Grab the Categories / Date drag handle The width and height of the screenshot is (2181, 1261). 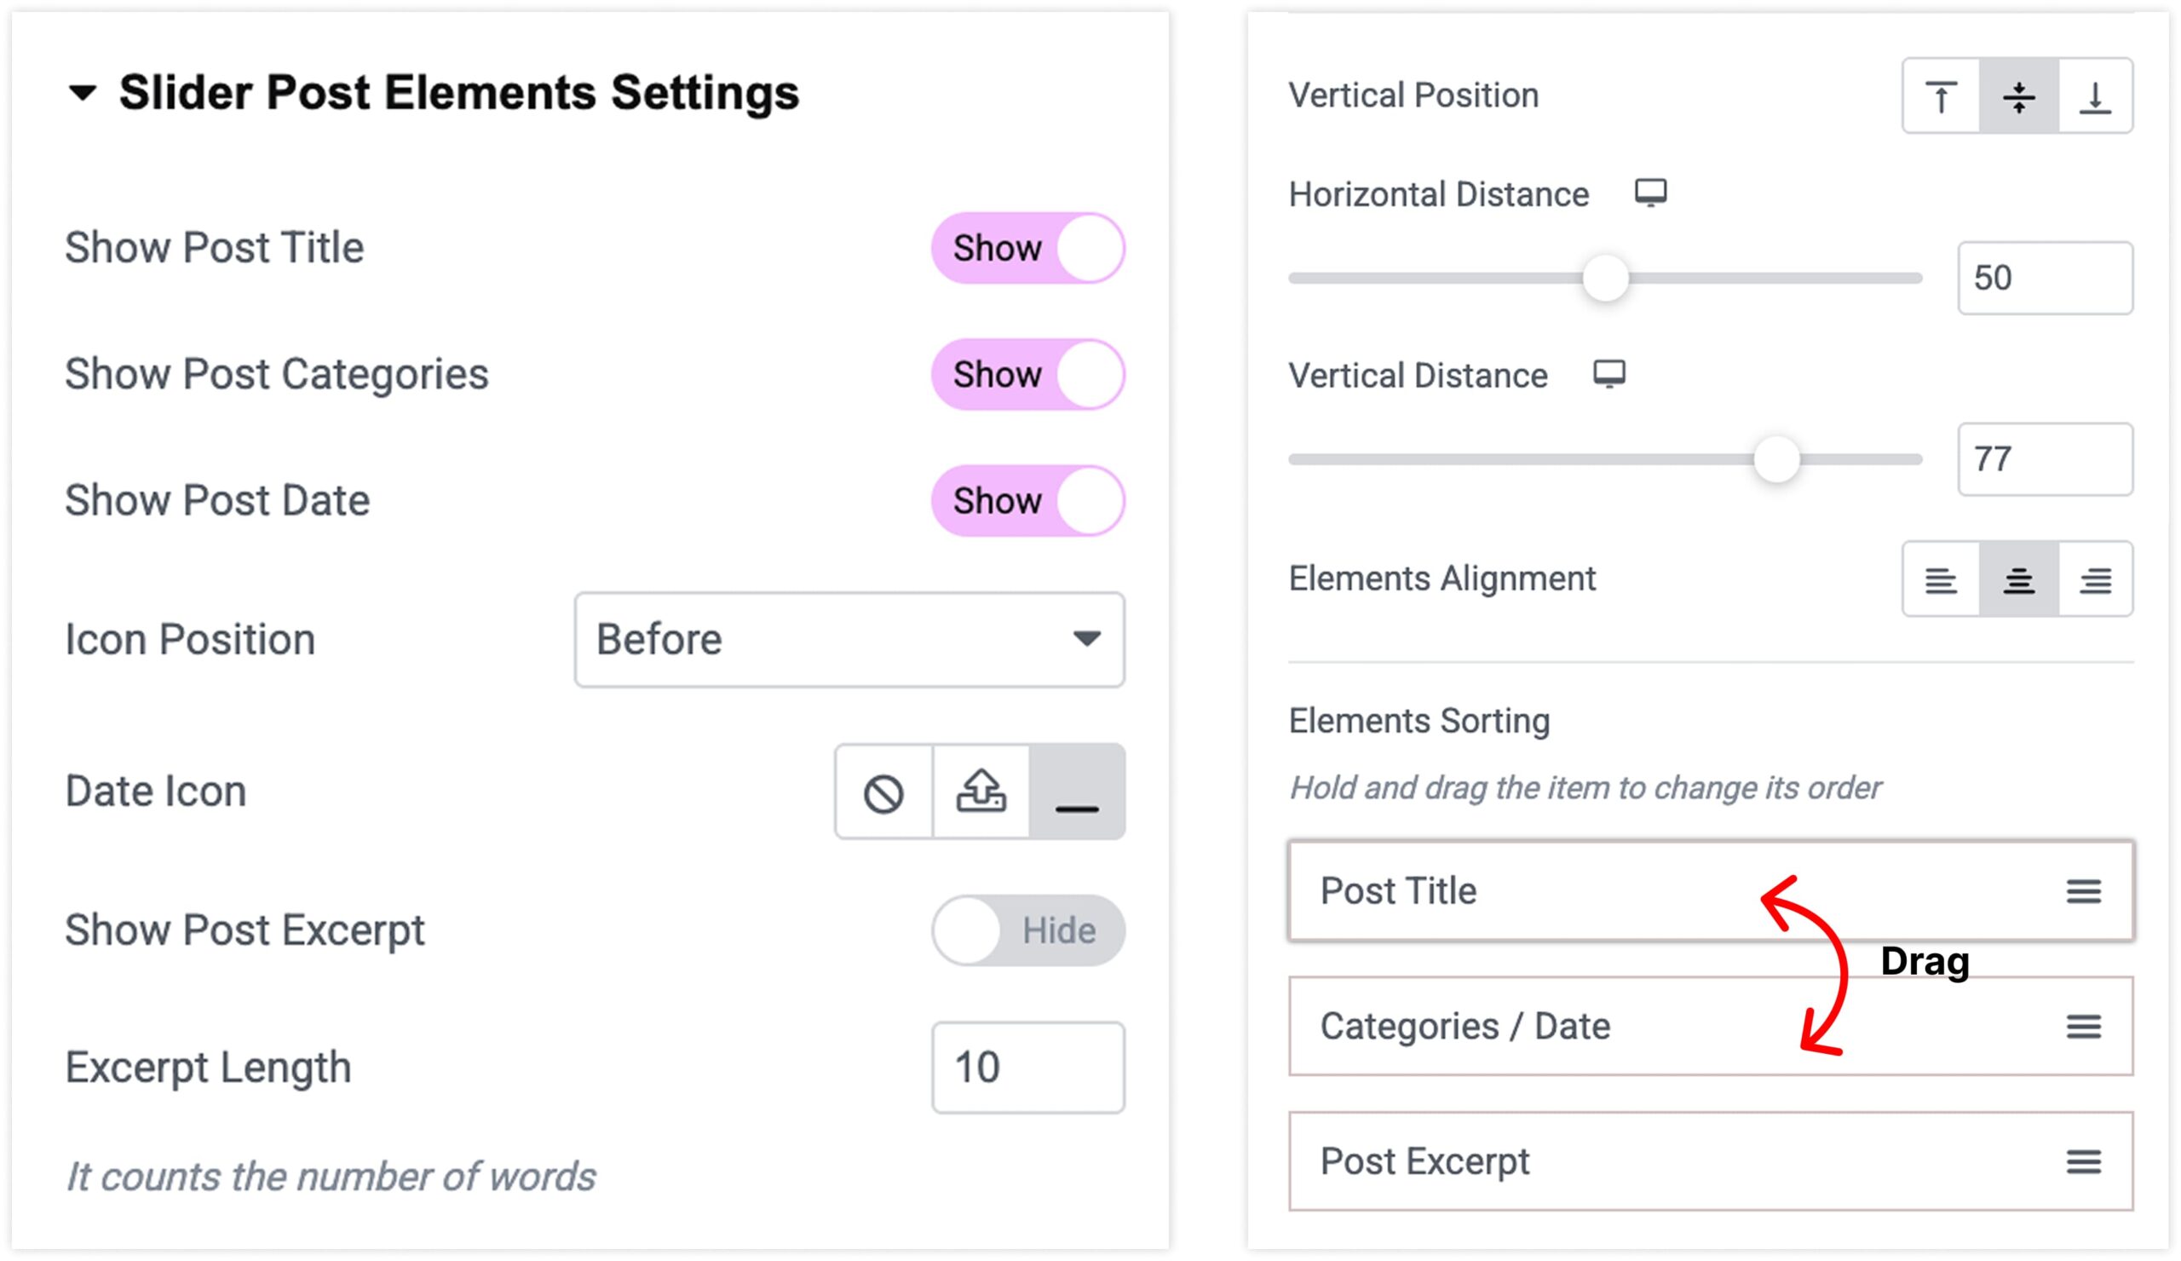click(x=2084, y=1028)
